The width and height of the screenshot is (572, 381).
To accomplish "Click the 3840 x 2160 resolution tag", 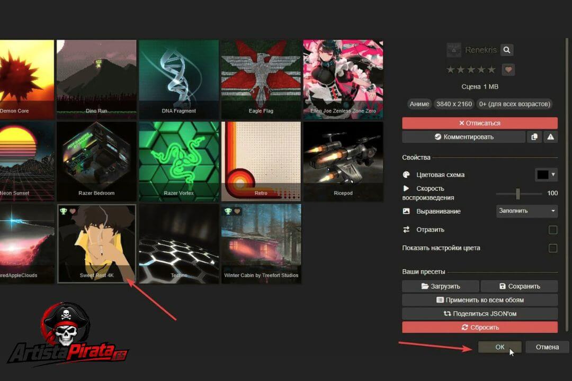I will (454, 104).
